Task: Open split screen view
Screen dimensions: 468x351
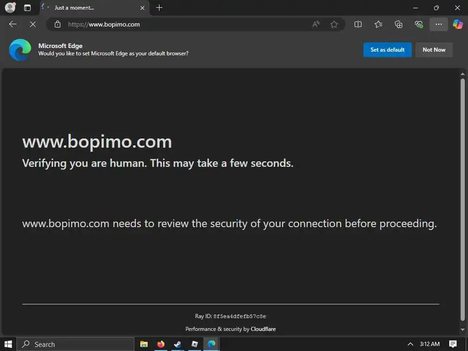Action: [x=358, y=24]
